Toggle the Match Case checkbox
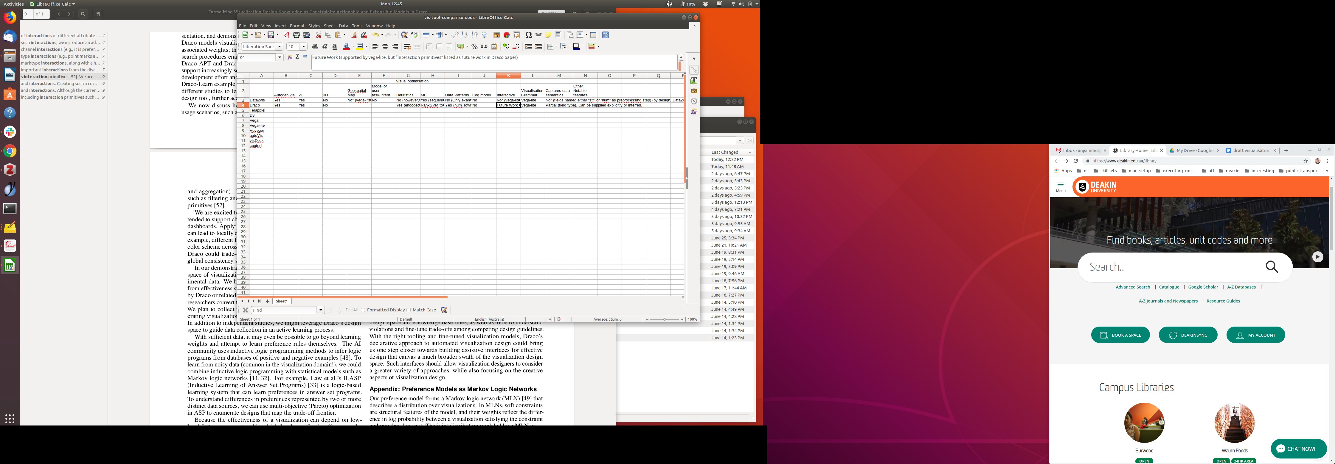1335x464 pixels. click(409, 310)
